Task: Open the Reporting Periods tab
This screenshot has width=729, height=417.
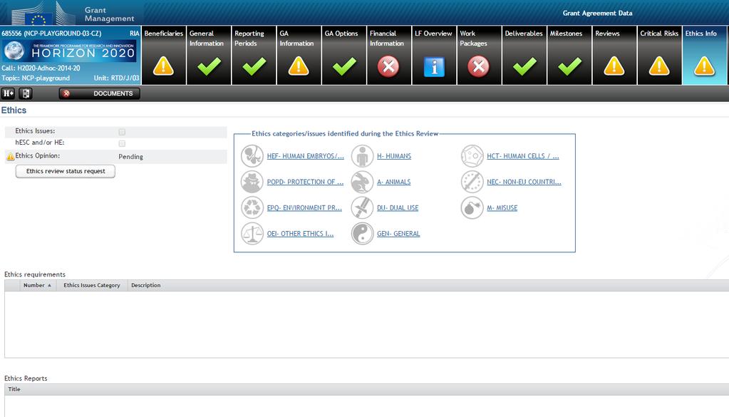Action: (254, 56)
